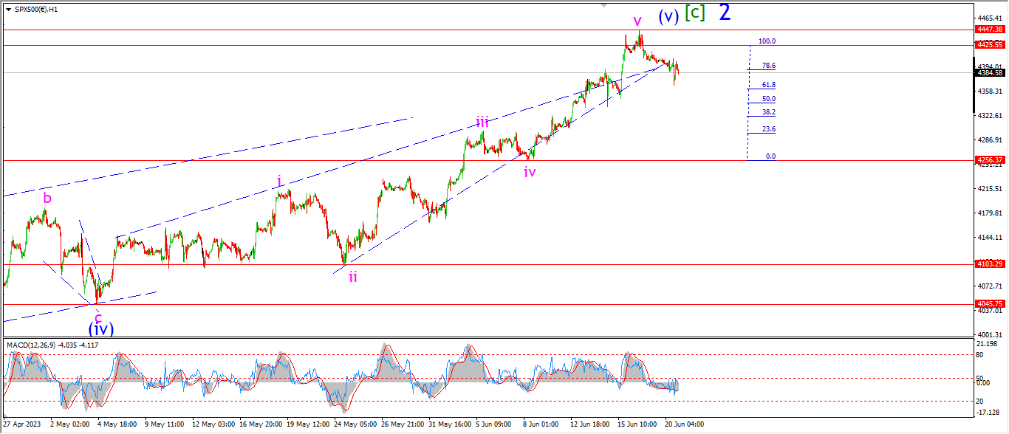
Task: Click the blue (v) wave label
Action: 668,16
